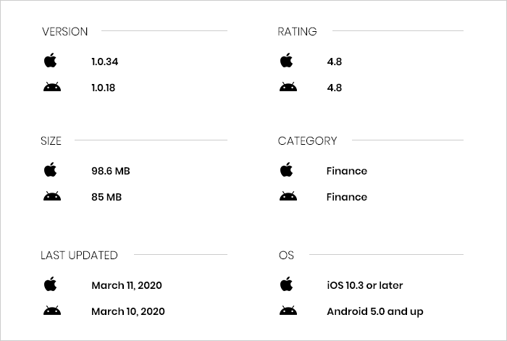
Task: Click the Apple icon under Rating
Action: coord(287,61)
